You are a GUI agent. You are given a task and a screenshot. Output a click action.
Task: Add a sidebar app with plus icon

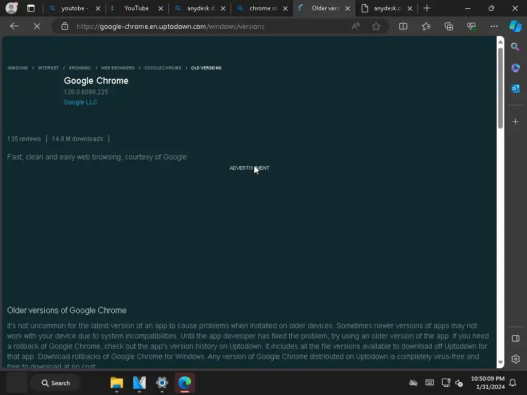[515, 121]
